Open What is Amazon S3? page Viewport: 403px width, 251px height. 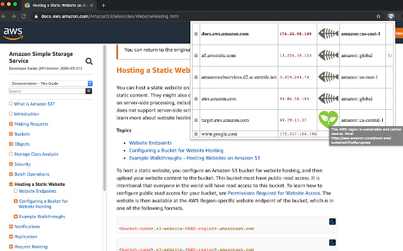tap(34, 104)
